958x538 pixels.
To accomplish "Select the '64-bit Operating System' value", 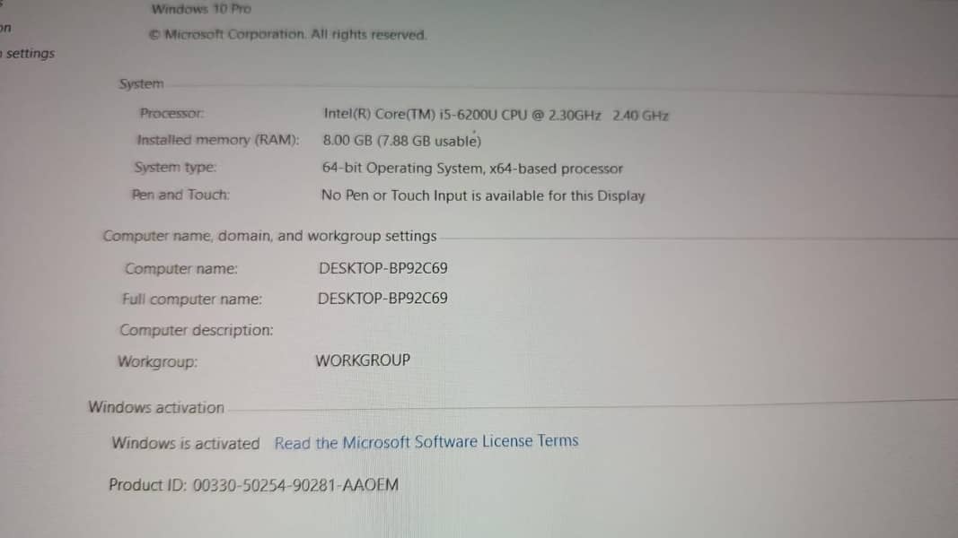I will pos(471,169).
